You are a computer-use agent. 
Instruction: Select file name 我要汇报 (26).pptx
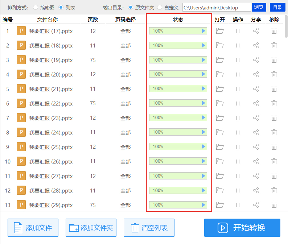pos(51,162)
